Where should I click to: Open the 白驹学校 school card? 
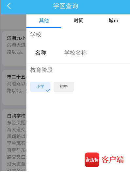click(x=14, y=140)
